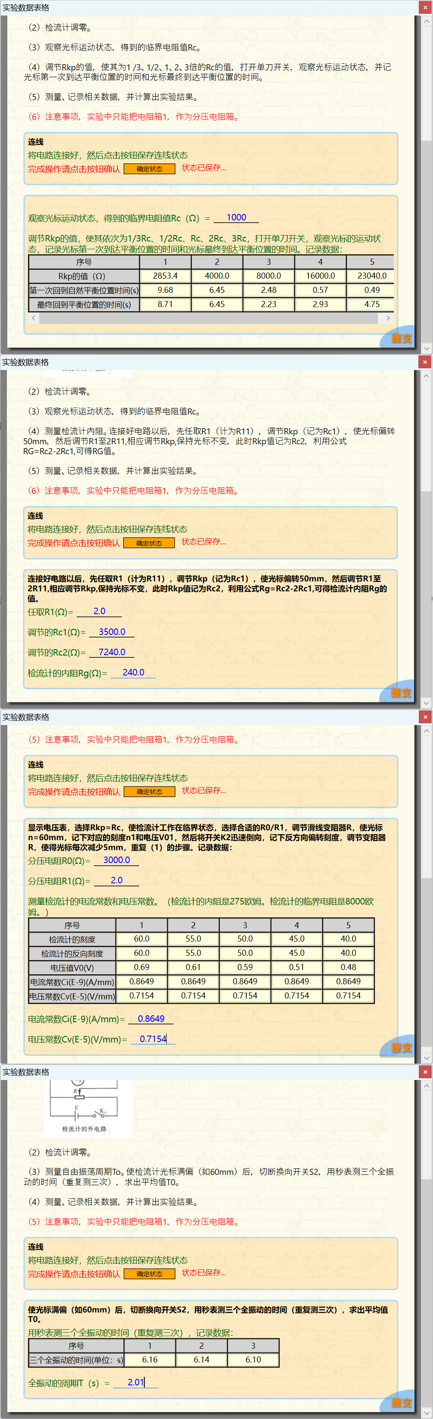Select the first-return time cell showing 9.68

pyautogui.click(x=165, y=290)
